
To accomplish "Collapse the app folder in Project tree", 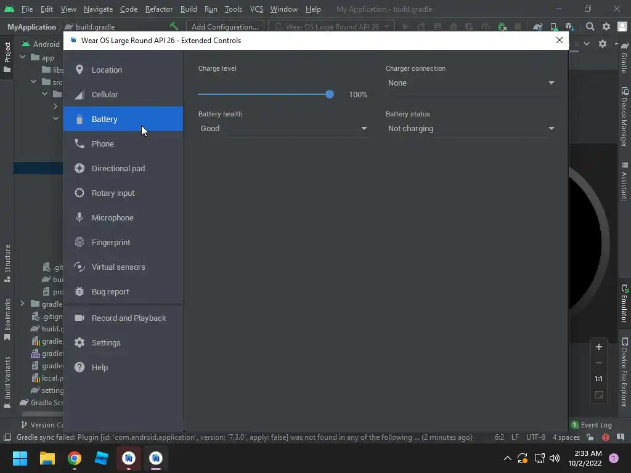I will tap(23, 57).
